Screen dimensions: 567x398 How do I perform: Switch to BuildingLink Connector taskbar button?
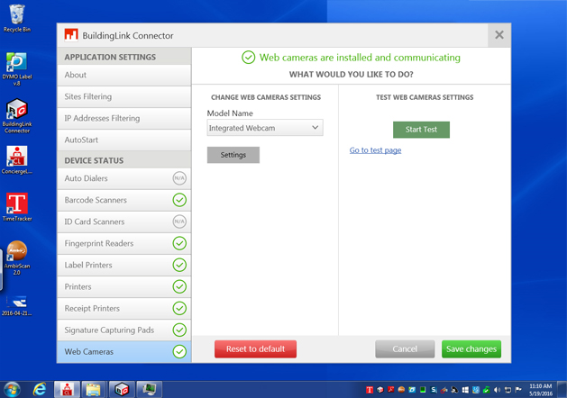click(122, 390)
